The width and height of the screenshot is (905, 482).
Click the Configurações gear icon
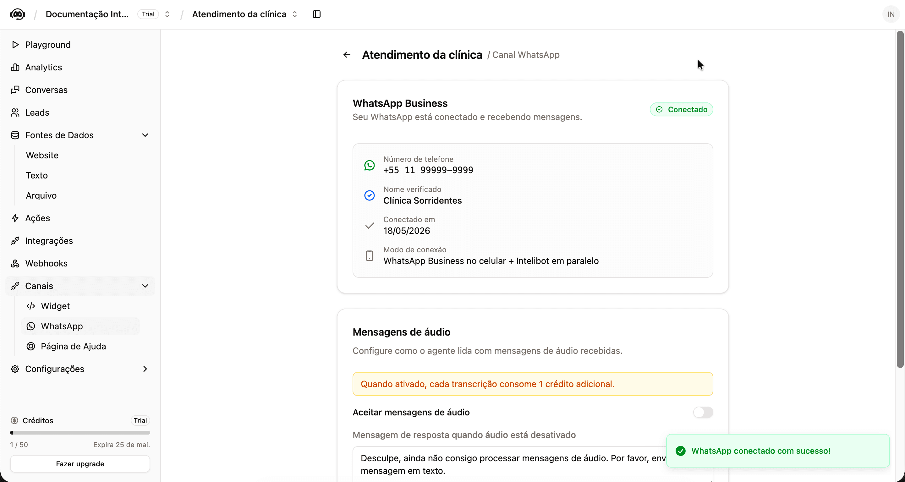[15, 369]
